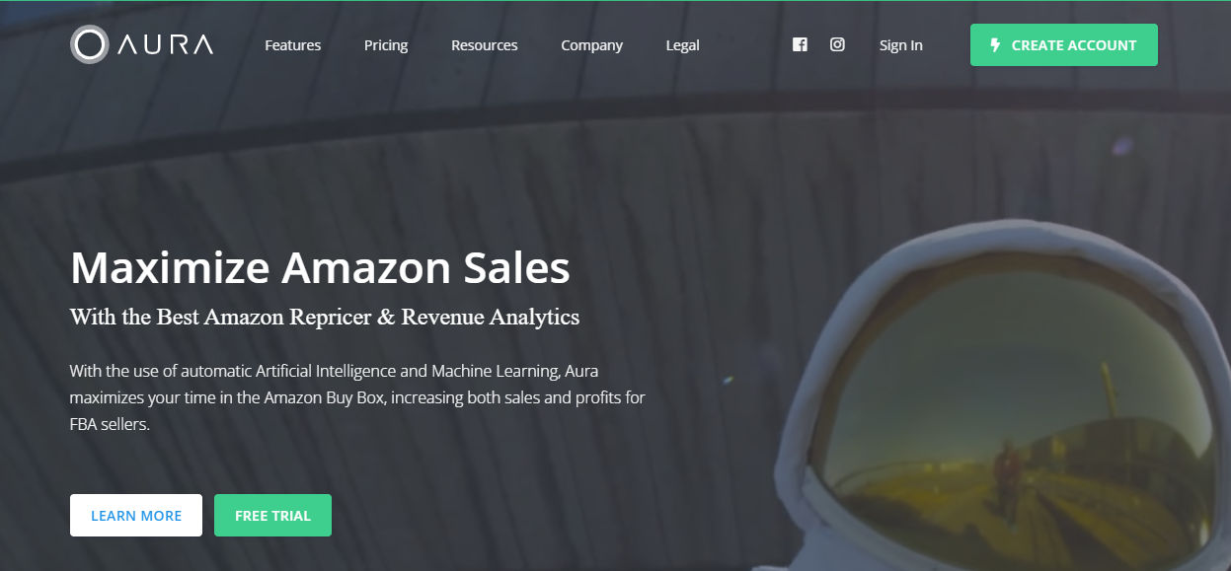The image size is (1231, 571).
Task: Start with the FREE TRIAL button
Action: 272,516
